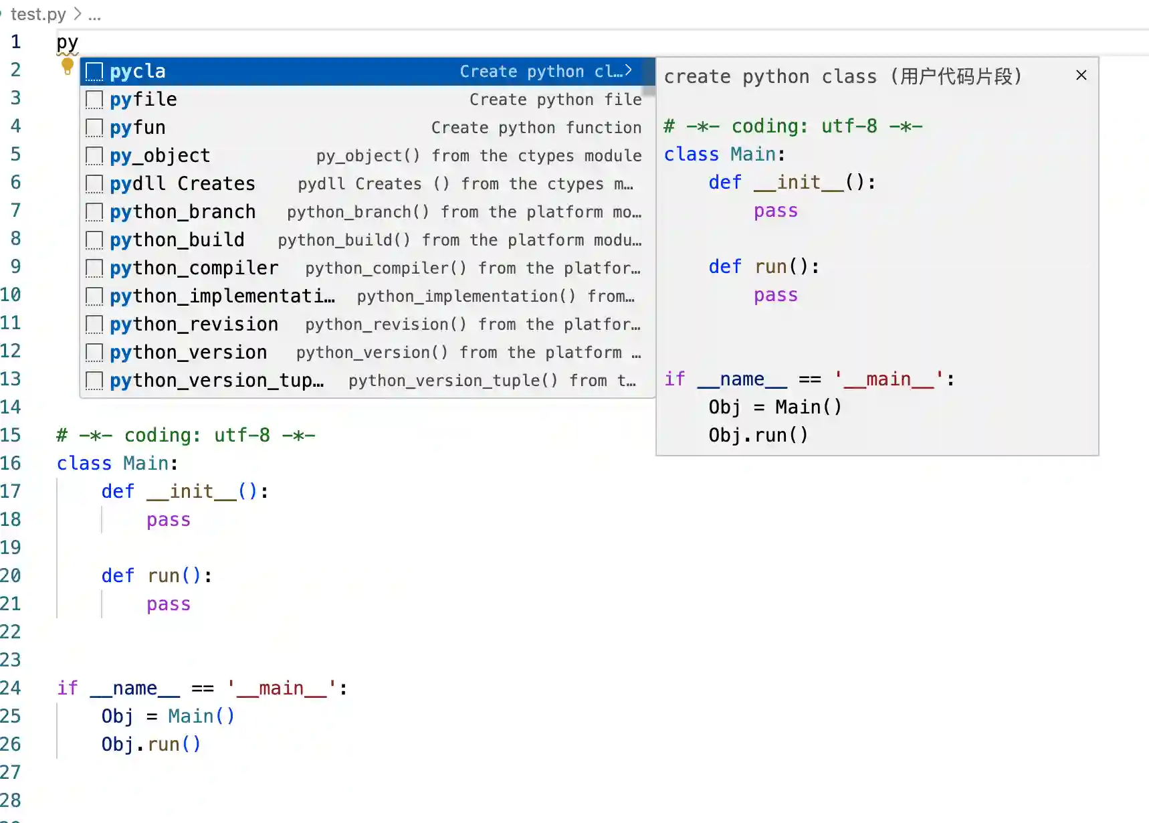Click 'def run():' on line 20
The image size is (1149, 823).
tap(156, 575)
